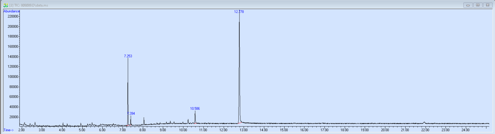Pick the small peak line under the 10.586 label
This screenshot has height=134, width=495.
[x=195, y=117]
